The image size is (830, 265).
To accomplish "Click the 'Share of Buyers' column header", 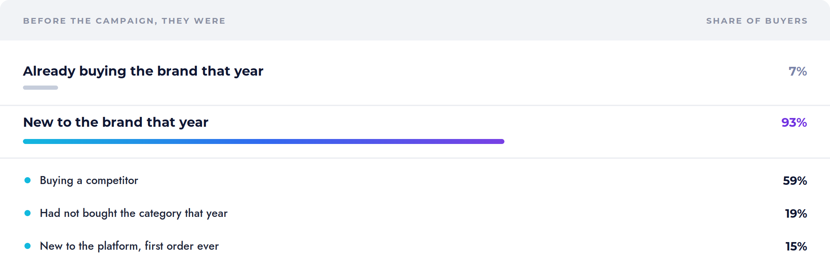I will (757, 21).
